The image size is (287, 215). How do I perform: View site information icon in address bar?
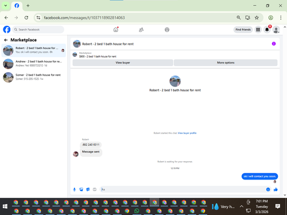point(38,18)
